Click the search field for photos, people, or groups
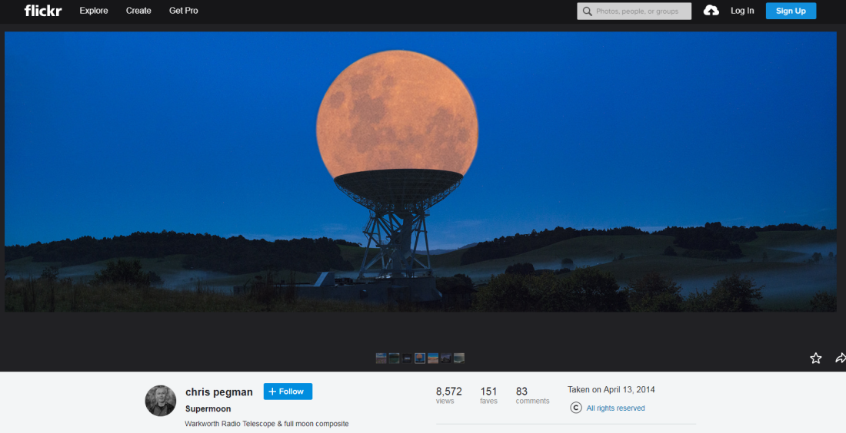 (x=634, y=12)
